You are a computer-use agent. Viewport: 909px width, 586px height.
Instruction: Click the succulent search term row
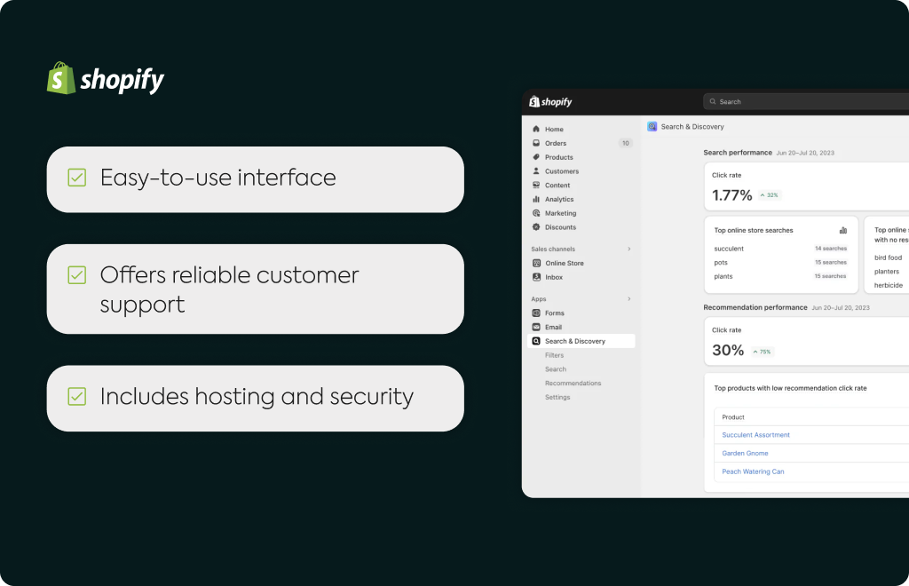[780, 249]
